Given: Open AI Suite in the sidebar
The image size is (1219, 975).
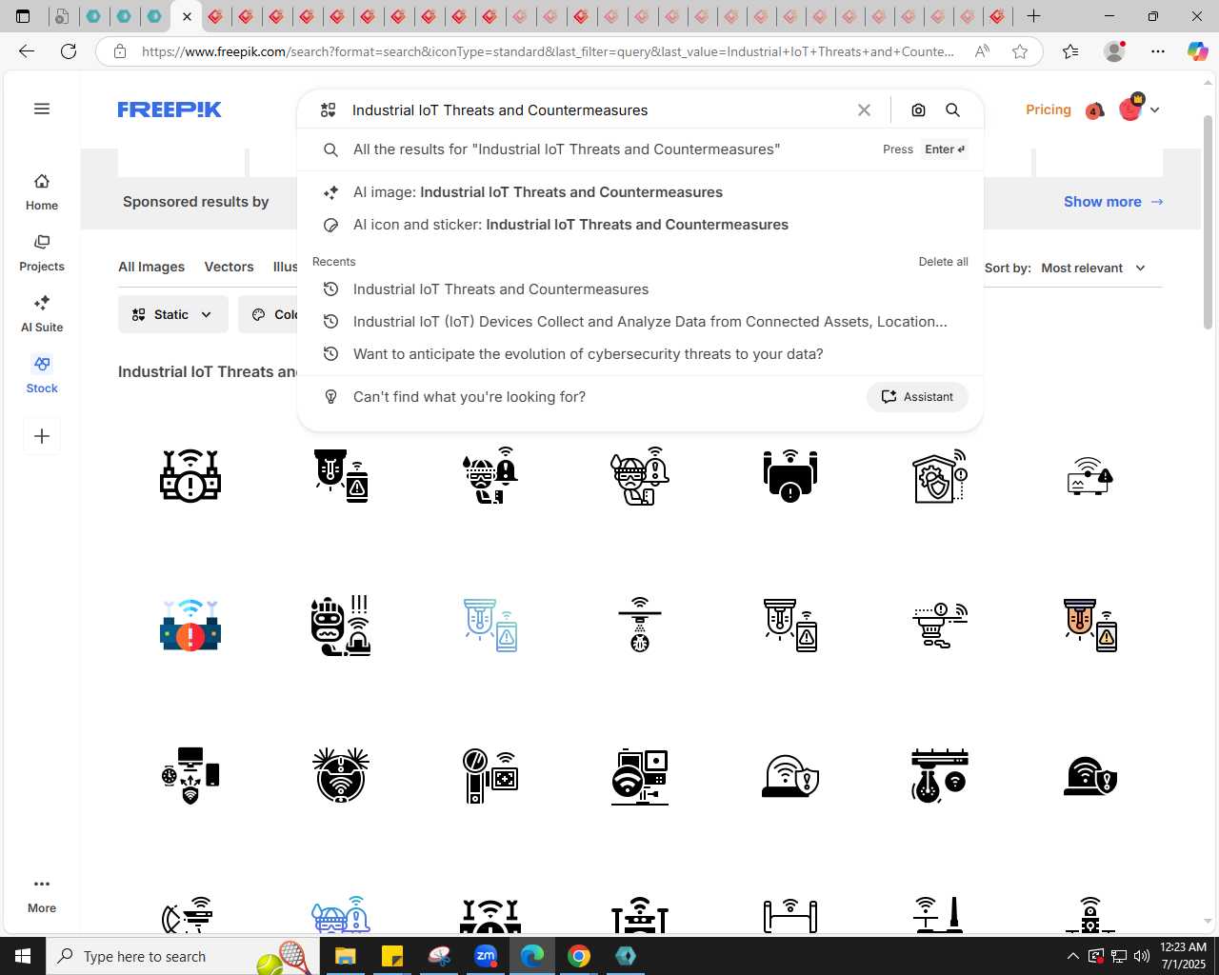Looking at the screenshot, I should click(42, 314).
